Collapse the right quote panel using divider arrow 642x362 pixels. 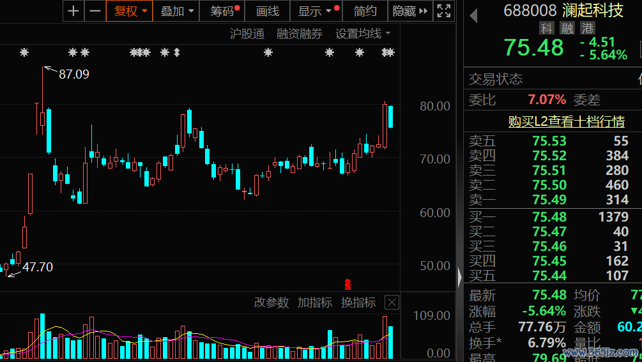tap(459, 278)
